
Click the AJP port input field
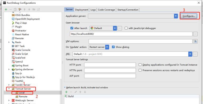click(x=110, y=76)
